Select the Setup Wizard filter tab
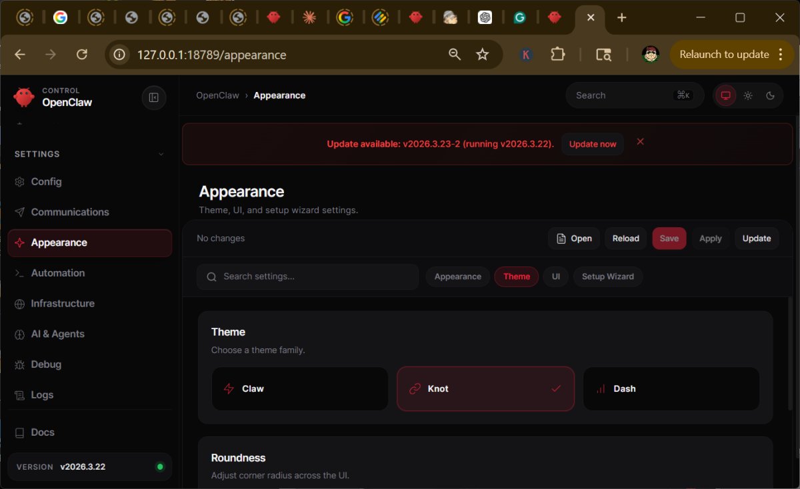This screenshot has width=800, height=489. click(608, 276)
